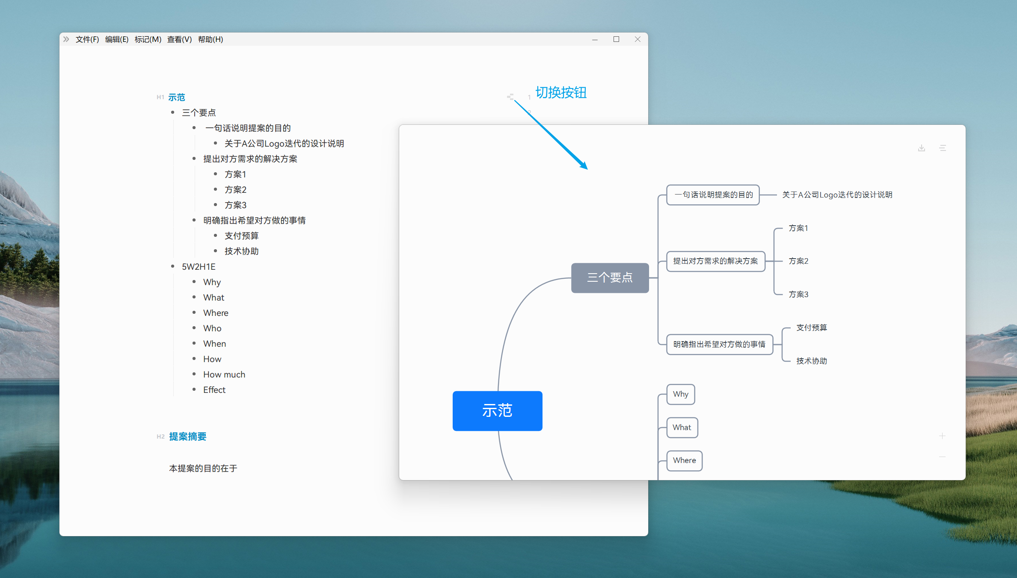Select mind map leaf 技术协助

click(812, 361)
